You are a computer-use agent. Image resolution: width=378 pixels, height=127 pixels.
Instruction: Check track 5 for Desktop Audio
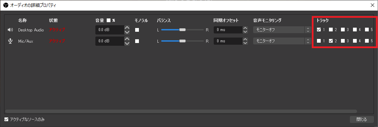pos(367,30)
